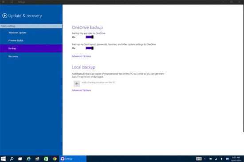Launch Internet Explorer from the taskbar

29,159
